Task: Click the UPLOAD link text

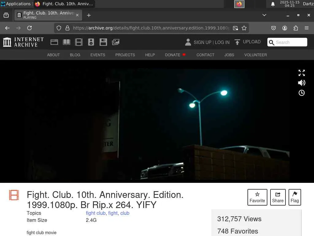Action: [x=252, y=42]
